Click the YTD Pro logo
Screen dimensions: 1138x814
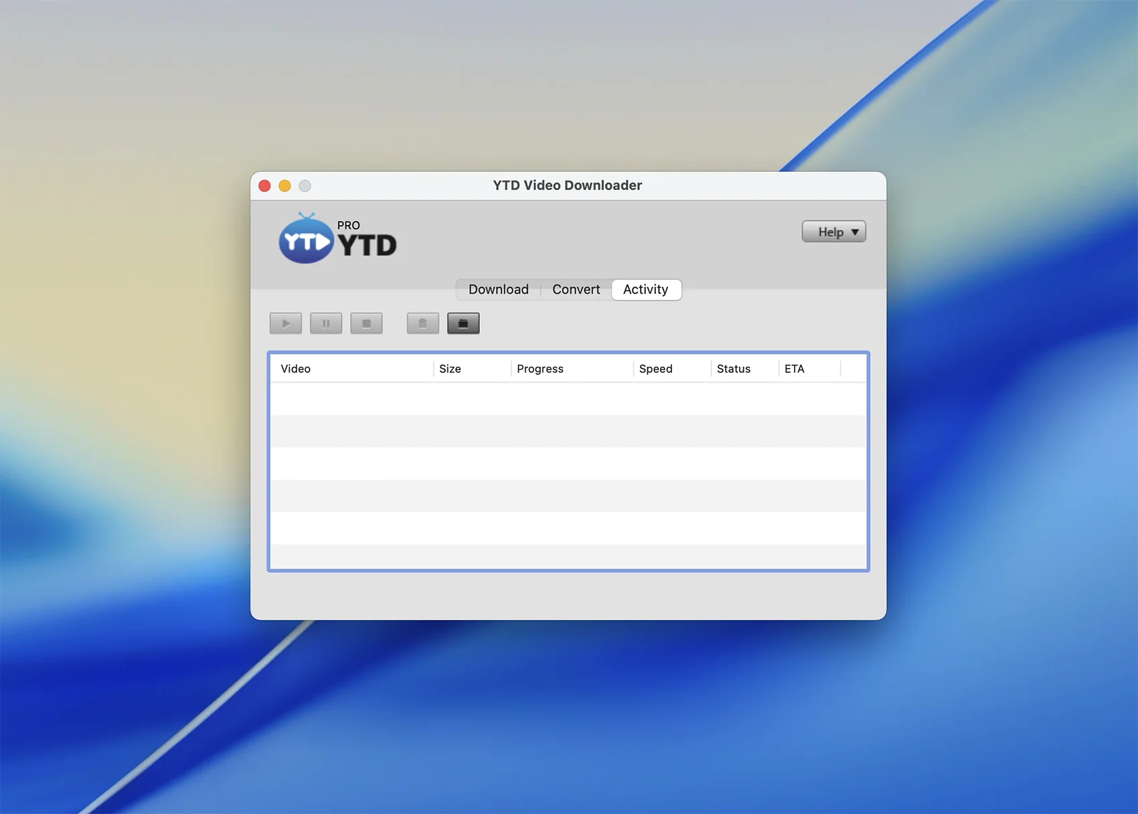point(337,239)
